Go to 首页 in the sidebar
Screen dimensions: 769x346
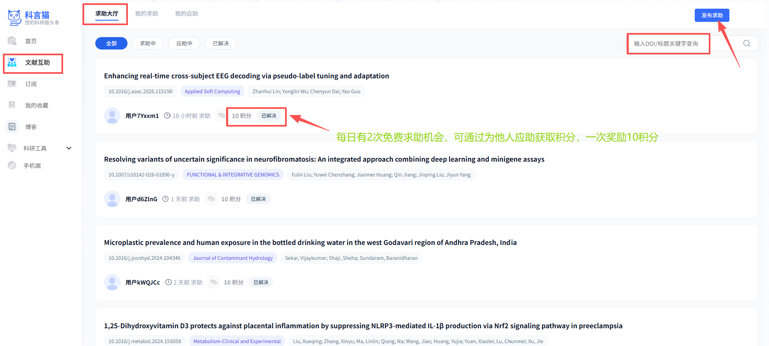[x=31, y=41]
